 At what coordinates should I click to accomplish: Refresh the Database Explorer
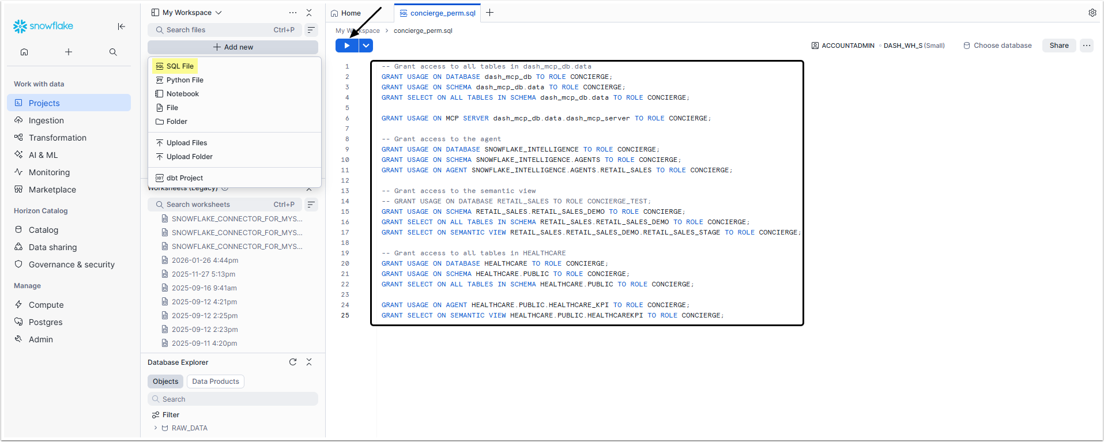(x=293, y=362)
